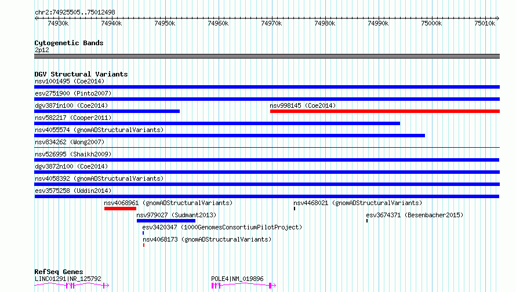Open the nsv4068961 gnomAD label
This screenshot has height=292, width=516.
point(168,203)
